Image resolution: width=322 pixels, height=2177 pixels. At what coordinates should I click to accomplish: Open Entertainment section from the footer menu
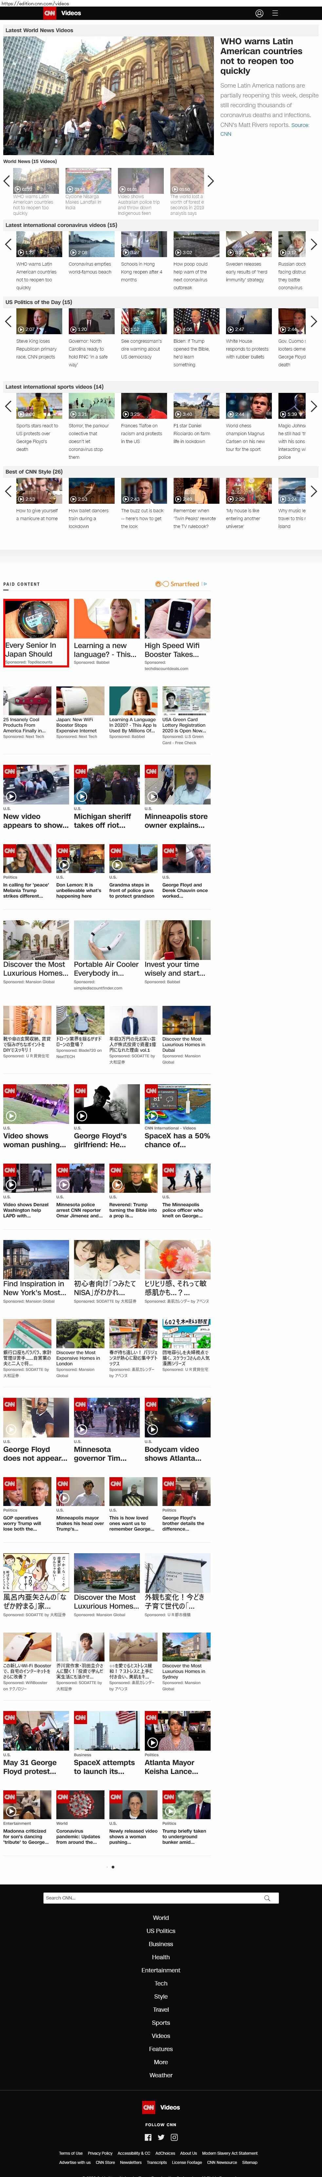click(161, 1970)
